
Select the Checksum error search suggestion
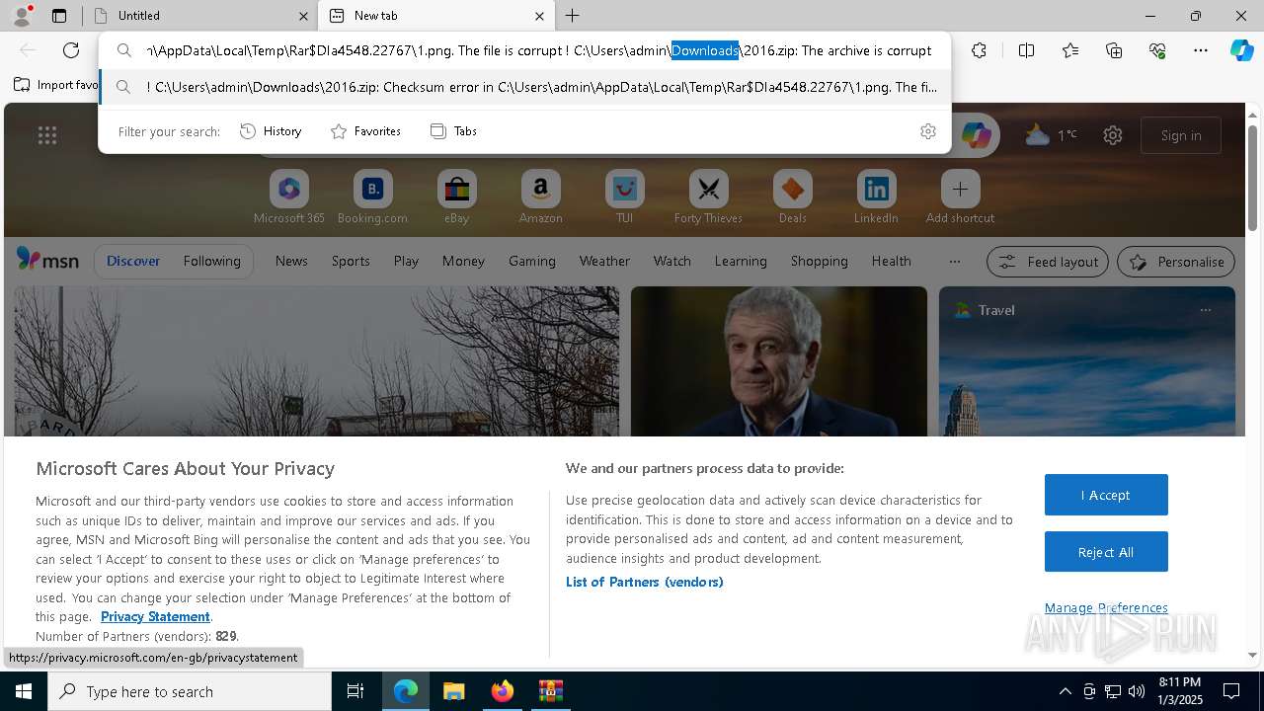tap(525, 87)
